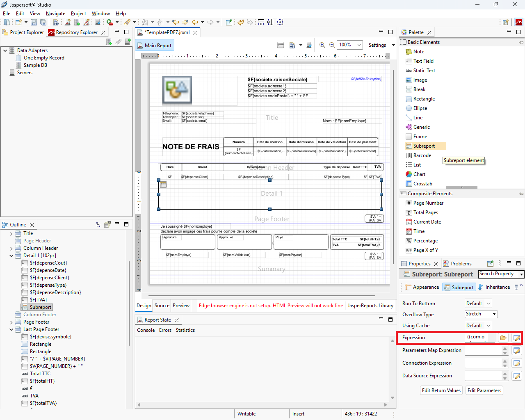Expand the Title outline node
525x420 pixels.
coord(11,233)
